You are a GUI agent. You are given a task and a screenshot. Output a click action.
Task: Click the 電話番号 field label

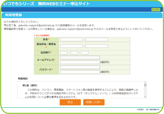coord(46,52)
